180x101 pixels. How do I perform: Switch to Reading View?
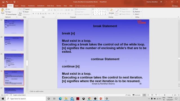[x=152, y=95]
